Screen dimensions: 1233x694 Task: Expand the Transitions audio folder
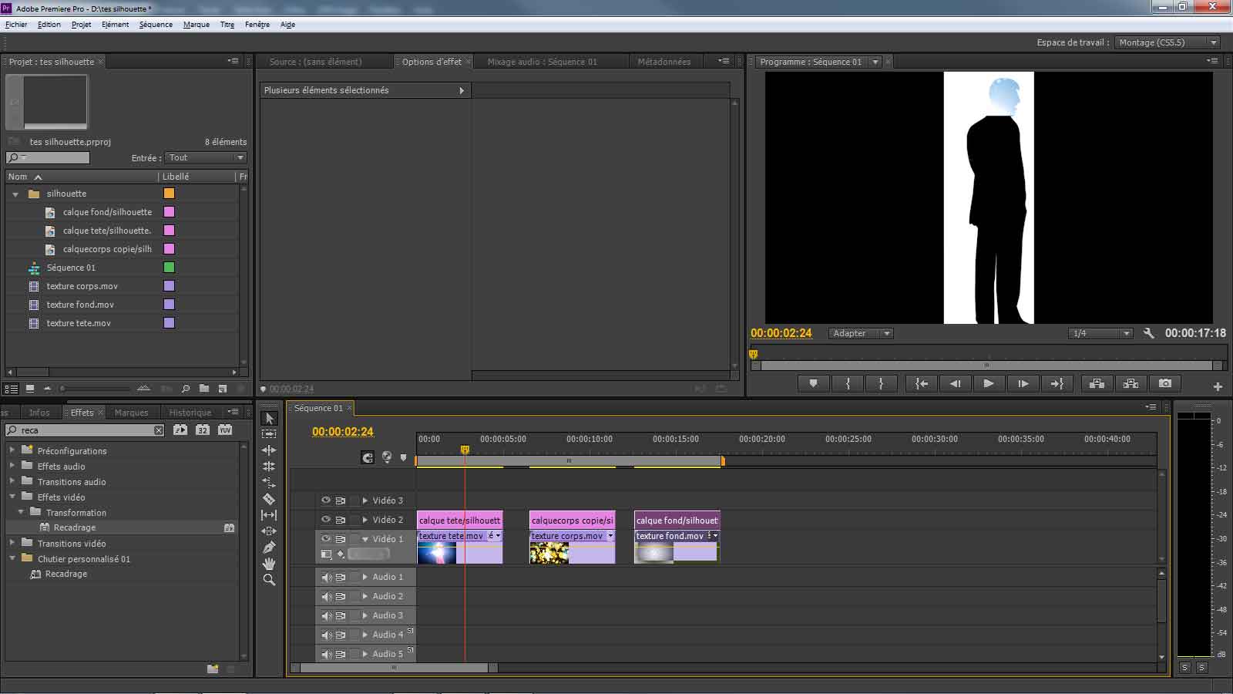(12, 481)
